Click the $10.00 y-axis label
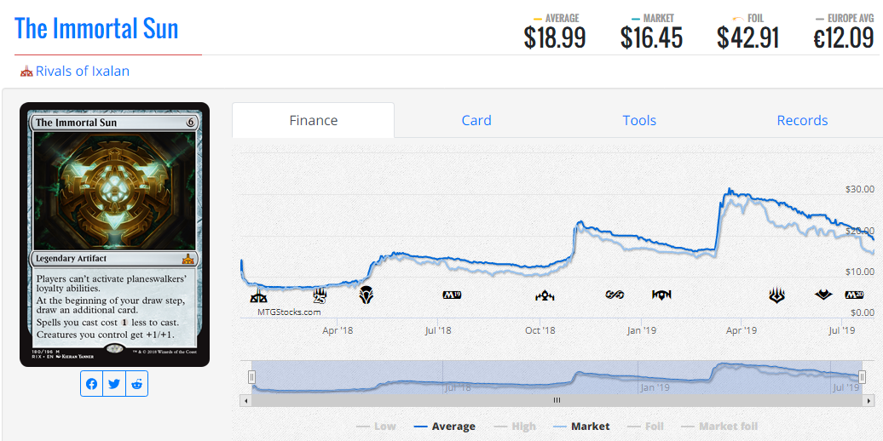 click(859, 272)
